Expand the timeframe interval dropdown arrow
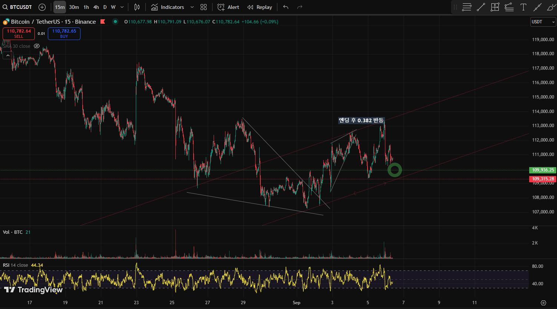The image size is (557, 309). tap(122, 7)
